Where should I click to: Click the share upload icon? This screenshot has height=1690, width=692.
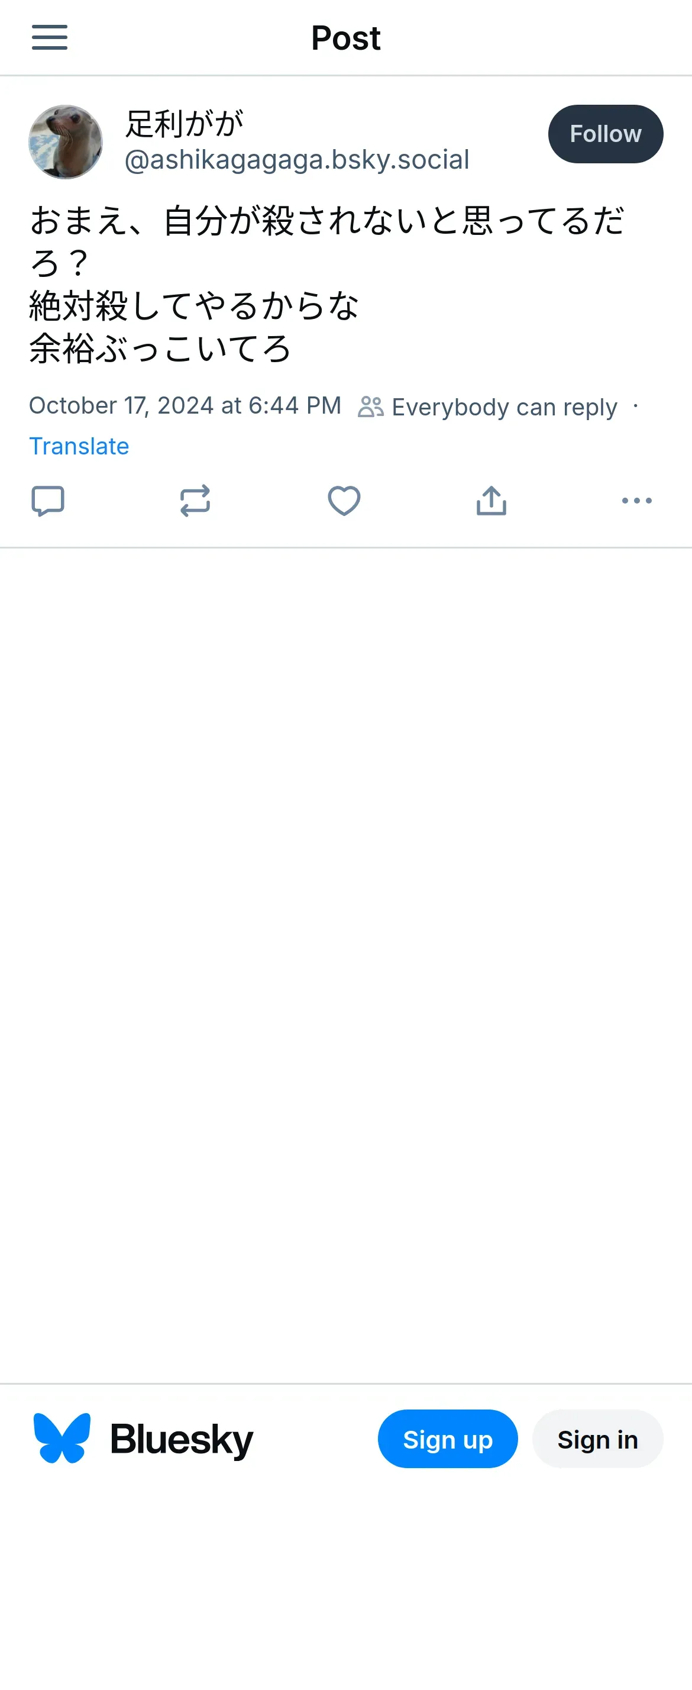pyautogui.click(x=491, y=501)
